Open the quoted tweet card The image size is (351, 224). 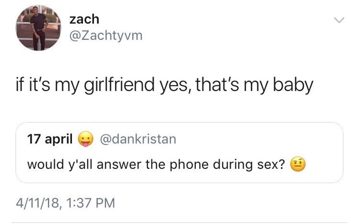coord(179,152)
